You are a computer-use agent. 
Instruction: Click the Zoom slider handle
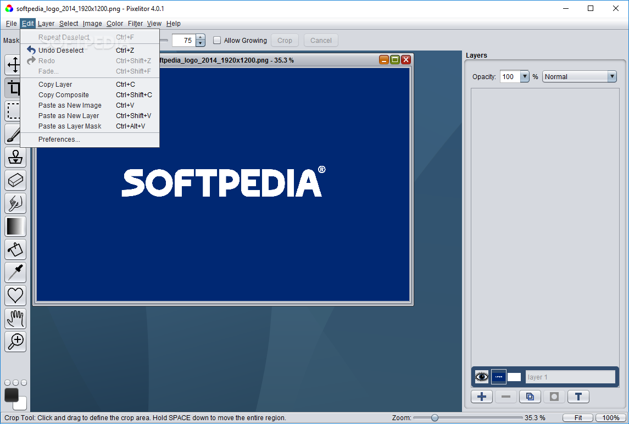(435, 418)
